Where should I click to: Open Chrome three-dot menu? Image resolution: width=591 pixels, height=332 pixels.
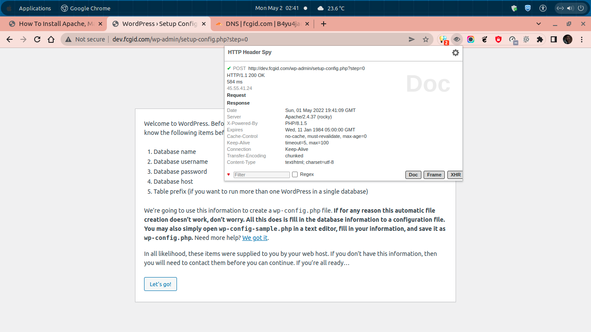coord(581,39)
